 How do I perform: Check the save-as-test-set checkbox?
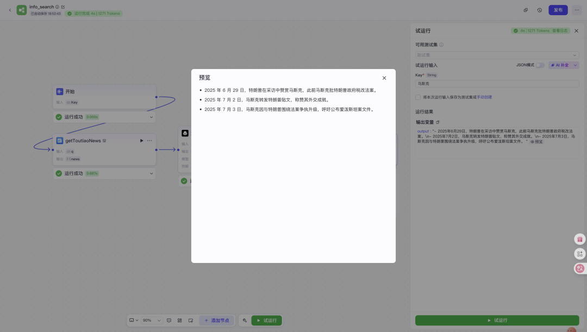pyautogui.click(x=417, y=97)
